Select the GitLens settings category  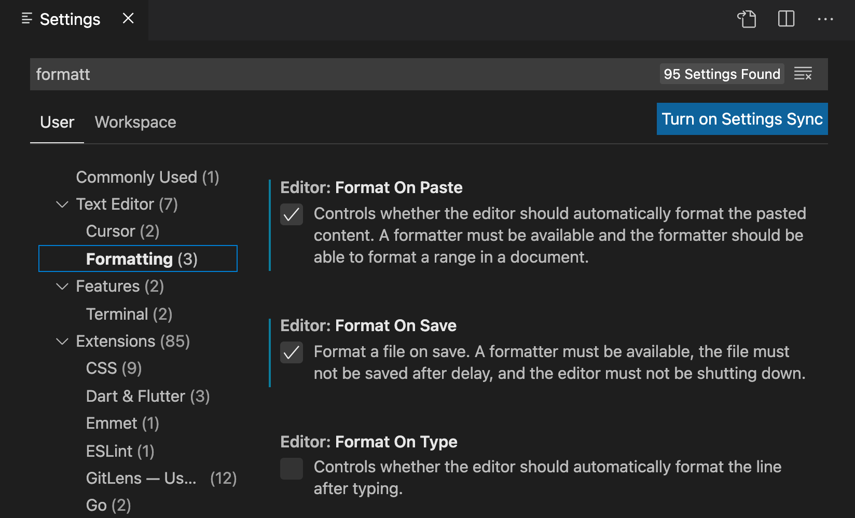(x=141, y=478)
